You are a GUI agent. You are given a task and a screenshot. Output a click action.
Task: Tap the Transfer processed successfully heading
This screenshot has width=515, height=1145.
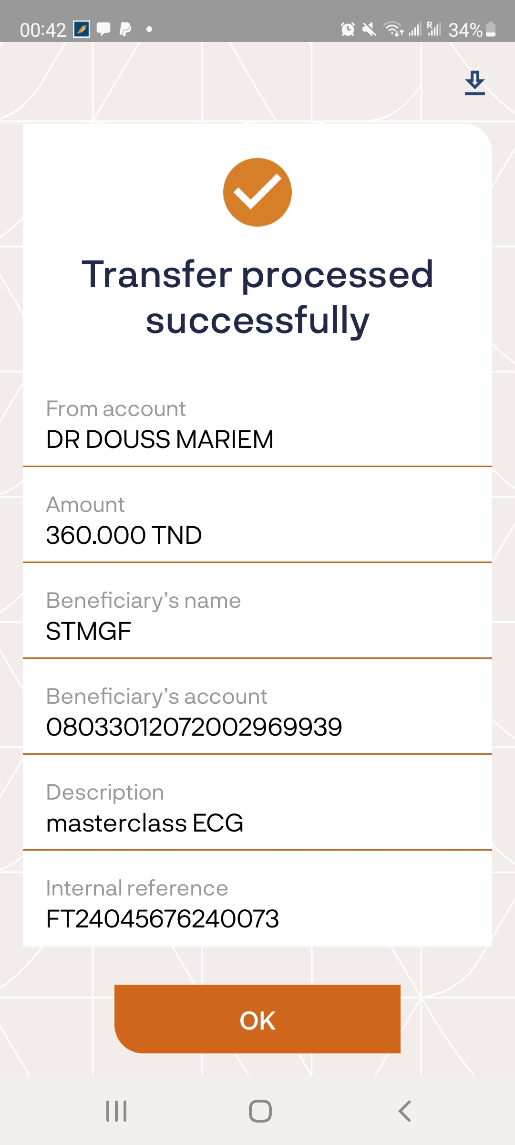pyautogui.click(x=257, y=297)
